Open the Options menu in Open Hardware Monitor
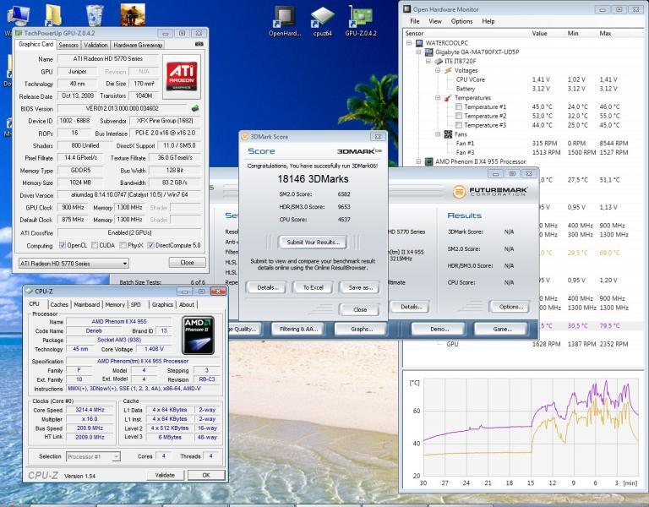This screenshot has width=649, height=507. [x=461, y=21]
